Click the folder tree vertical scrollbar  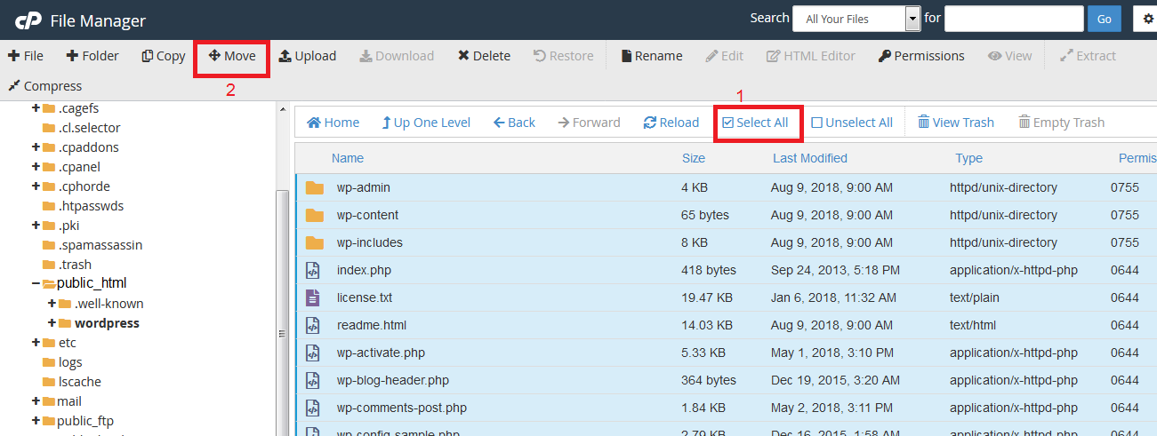283,313
